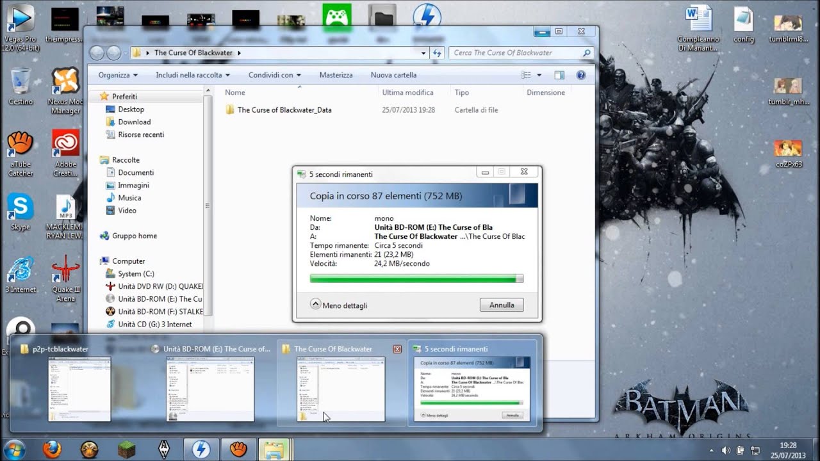Click the Masterizza toolbar button
820x461 pixels.
336,75
